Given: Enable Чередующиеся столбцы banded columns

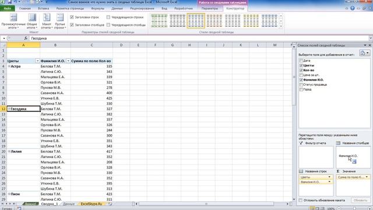Looking at the screenshot, I should (x=108, y=24).
